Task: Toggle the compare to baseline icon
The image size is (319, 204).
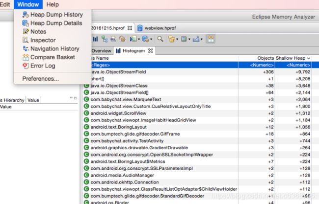Action: click(211, 39)
